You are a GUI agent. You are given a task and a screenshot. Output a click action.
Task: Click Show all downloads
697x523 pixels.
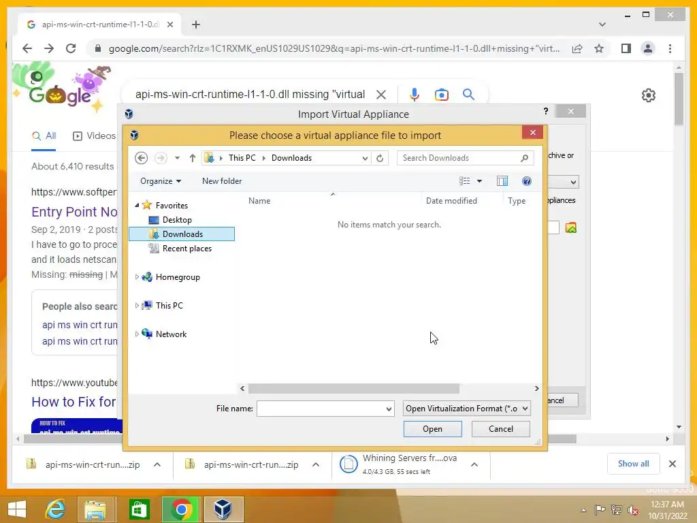point(634,463)
